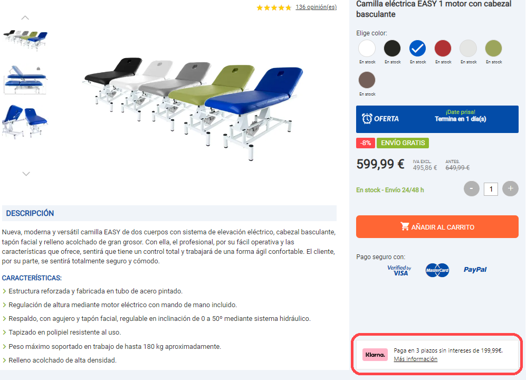Select the brown color swatch
Screen dimensions: 526x380
(367, 80)
